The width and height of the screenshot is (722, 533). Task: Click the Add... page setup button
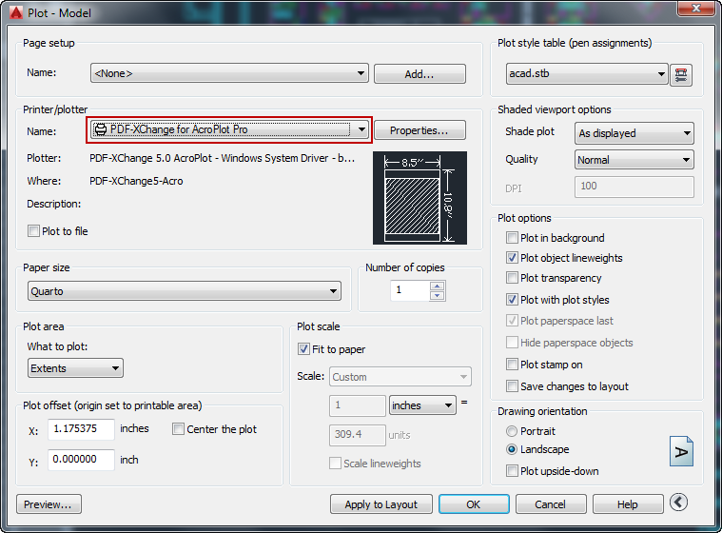click(420, 73)
